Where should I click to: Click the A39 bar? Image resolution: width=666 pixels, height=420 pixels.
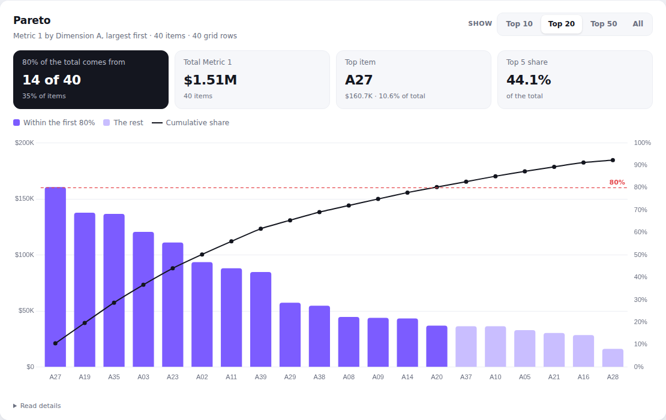click(x=260, y=319)
